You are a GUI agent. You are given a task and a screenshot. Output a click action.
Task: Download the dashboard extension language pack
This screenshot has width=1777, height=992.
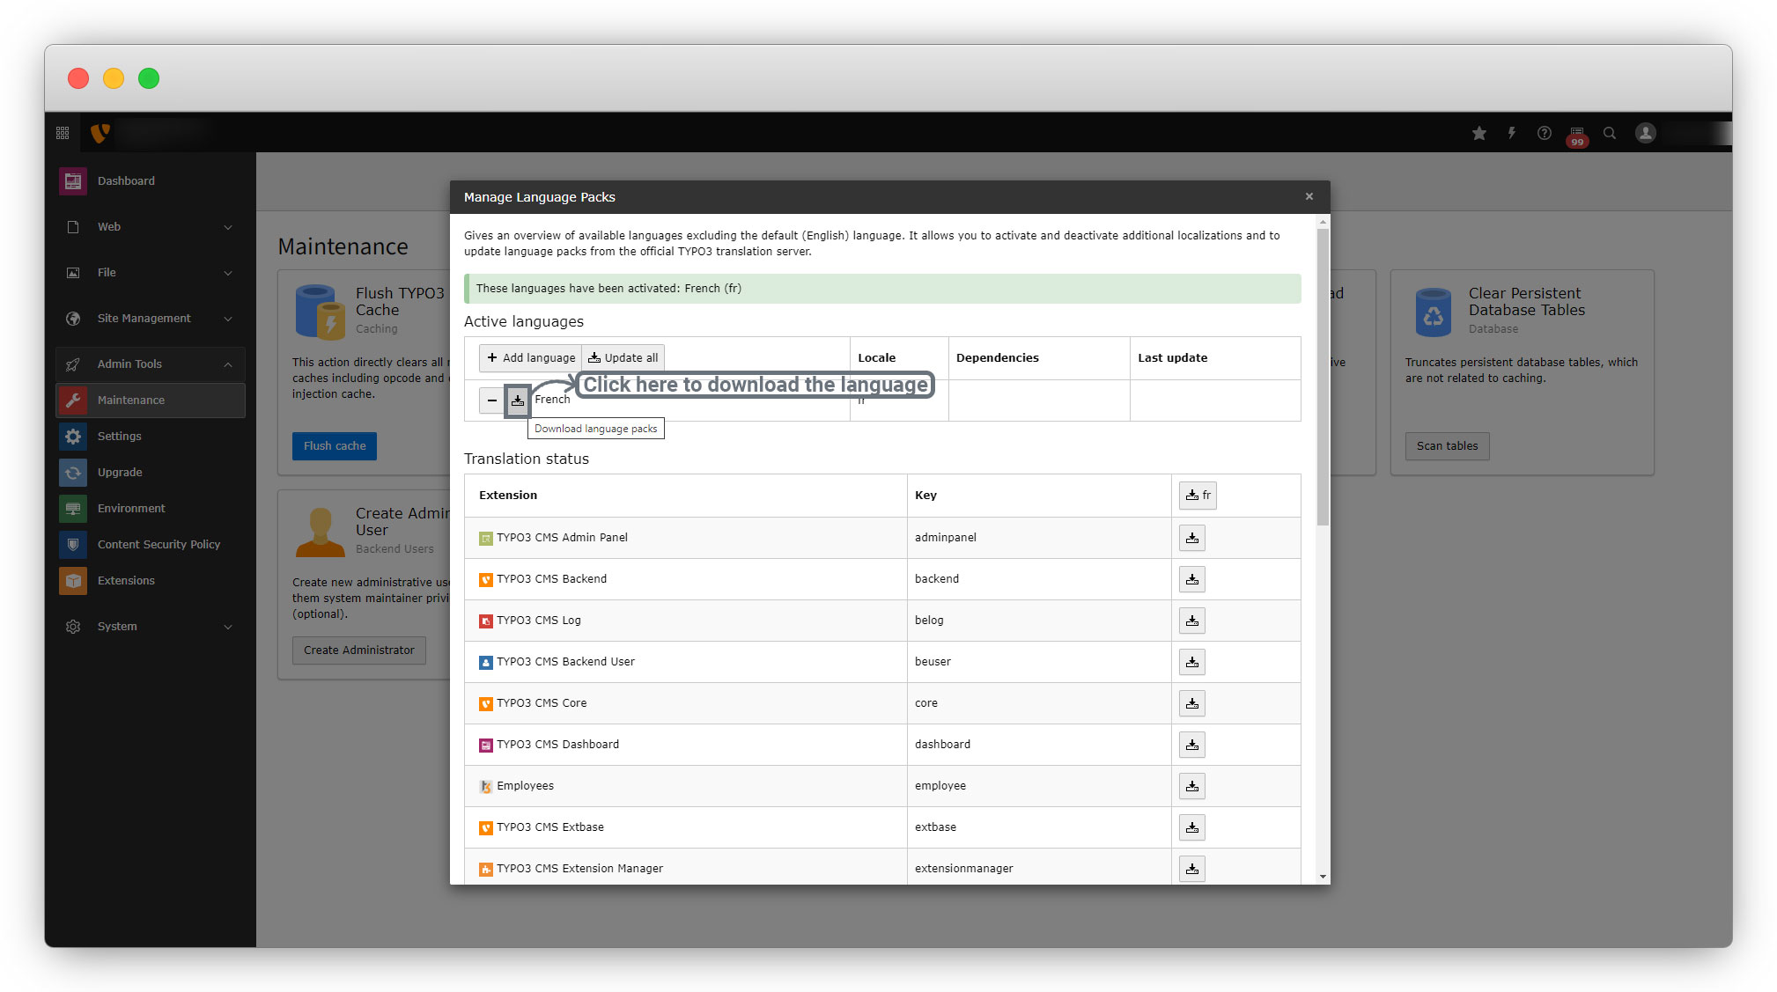pyautogui.click(x=1191, y=745)
